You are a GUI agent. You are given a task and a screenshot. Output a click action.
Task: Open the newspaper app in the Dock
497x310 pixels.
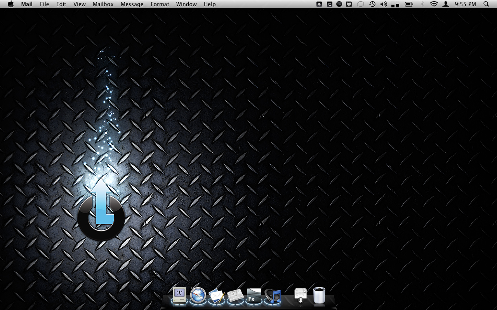click(x=235, y=296)
